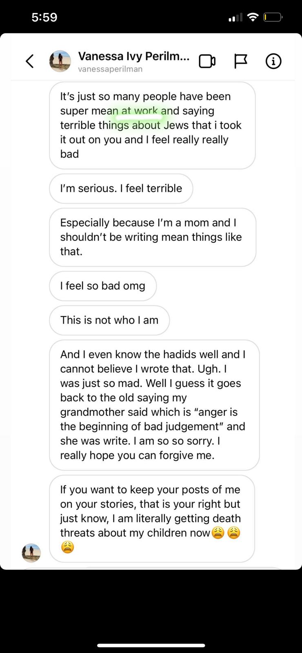Tap sender avatar beside last message
The height and width of the screenshot is (653, 302).
31,553
